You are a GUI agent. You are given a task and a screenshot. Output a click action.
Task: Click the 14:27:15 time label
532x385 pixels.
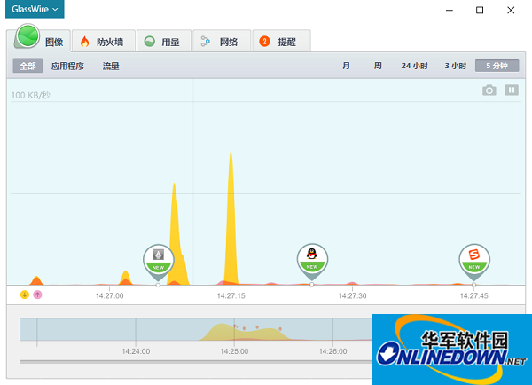point(231,295)
